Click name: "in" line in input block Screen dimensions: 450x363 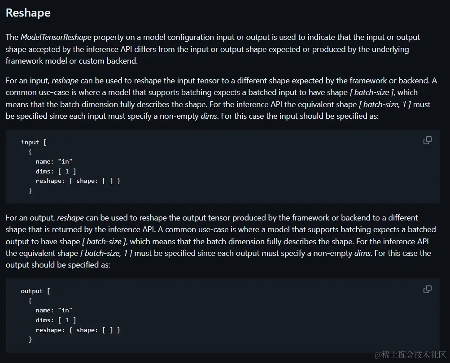click(54, 161)
